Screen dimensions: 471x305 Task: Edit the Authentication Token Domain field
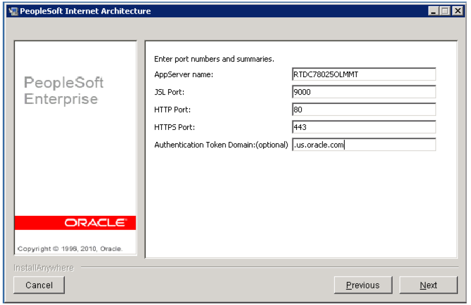pyautogui.click(x=364, y=145)
